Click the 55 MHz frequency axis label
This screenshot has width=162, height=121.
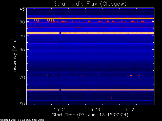tap(22, 36)
